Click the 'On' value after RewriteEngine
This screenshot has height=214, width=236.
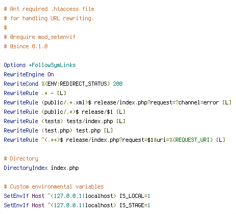point(50,75)
